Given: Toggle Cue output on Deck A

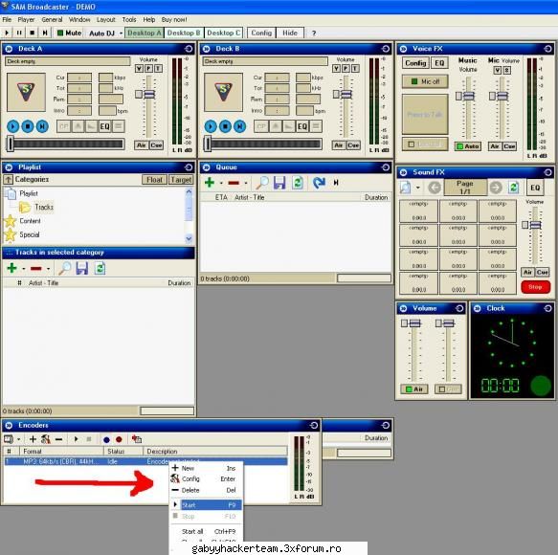Looking at the screenshot, I should coord(156,144).
